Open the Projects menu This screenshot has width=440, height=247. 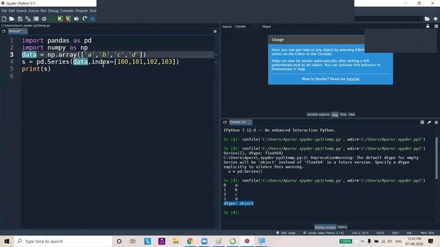click(81, 11)
